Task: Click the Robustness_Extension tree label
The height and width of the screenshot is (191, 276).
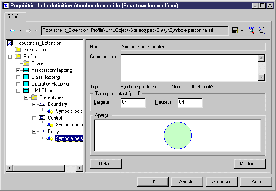Action: coord(39,43)
